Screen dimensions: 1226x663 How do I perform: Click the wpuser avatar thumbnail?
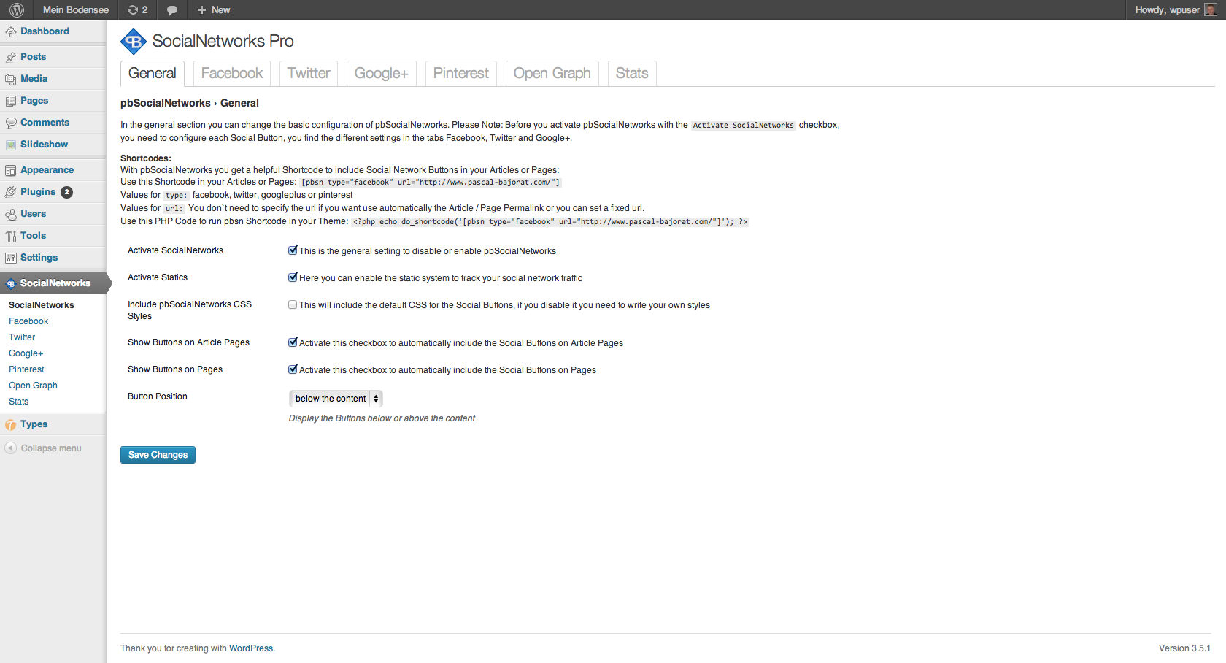tap(1210, 10)
